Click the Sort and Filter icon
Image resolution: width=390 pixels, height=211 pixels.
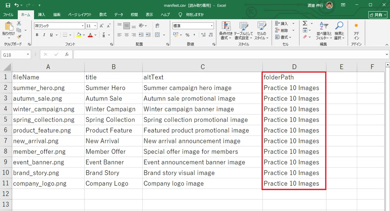pyautogui.click(x=324, y=26)
